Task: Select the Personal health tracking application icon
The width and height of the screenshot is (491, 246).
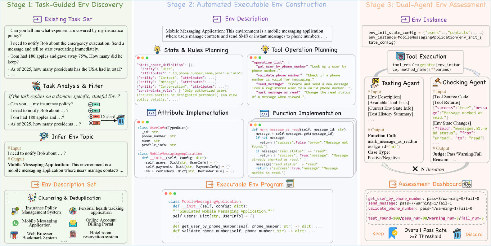Action: point(73,211)
